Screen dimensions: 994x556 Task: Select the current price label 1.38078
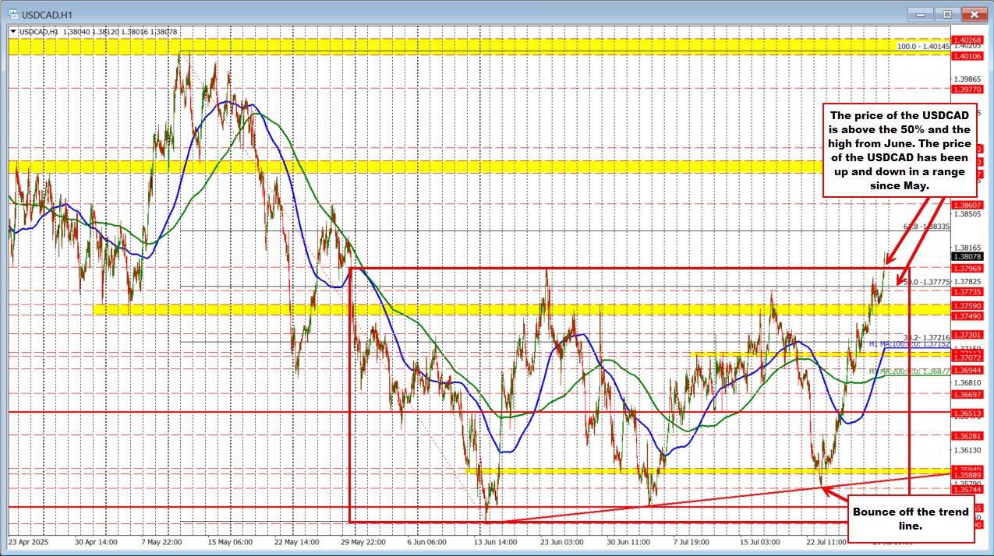(x=967, y=256)
